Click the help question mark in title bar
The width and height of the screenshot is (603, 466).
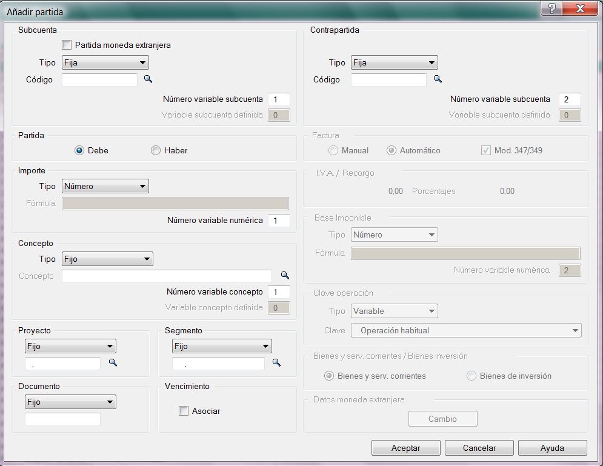tap(551, 8)
